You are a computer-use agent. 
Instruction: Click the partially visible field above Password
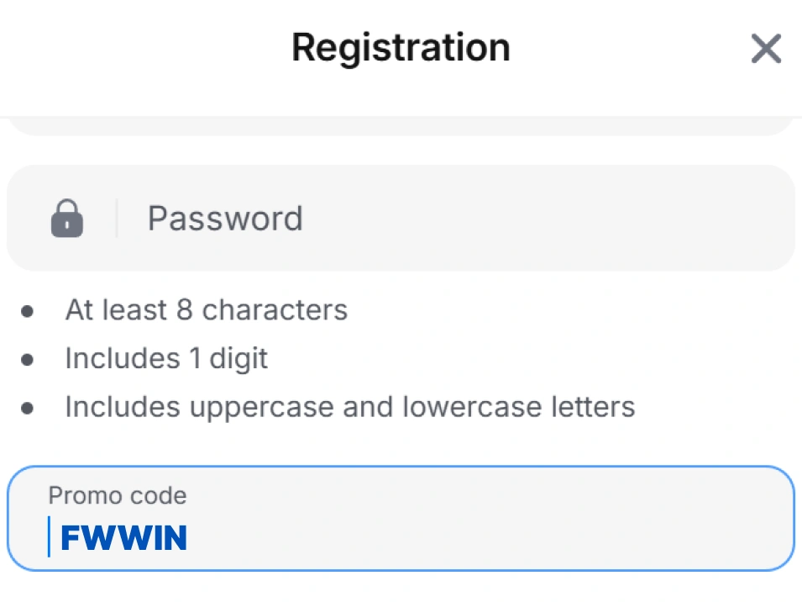coord(401,127)
